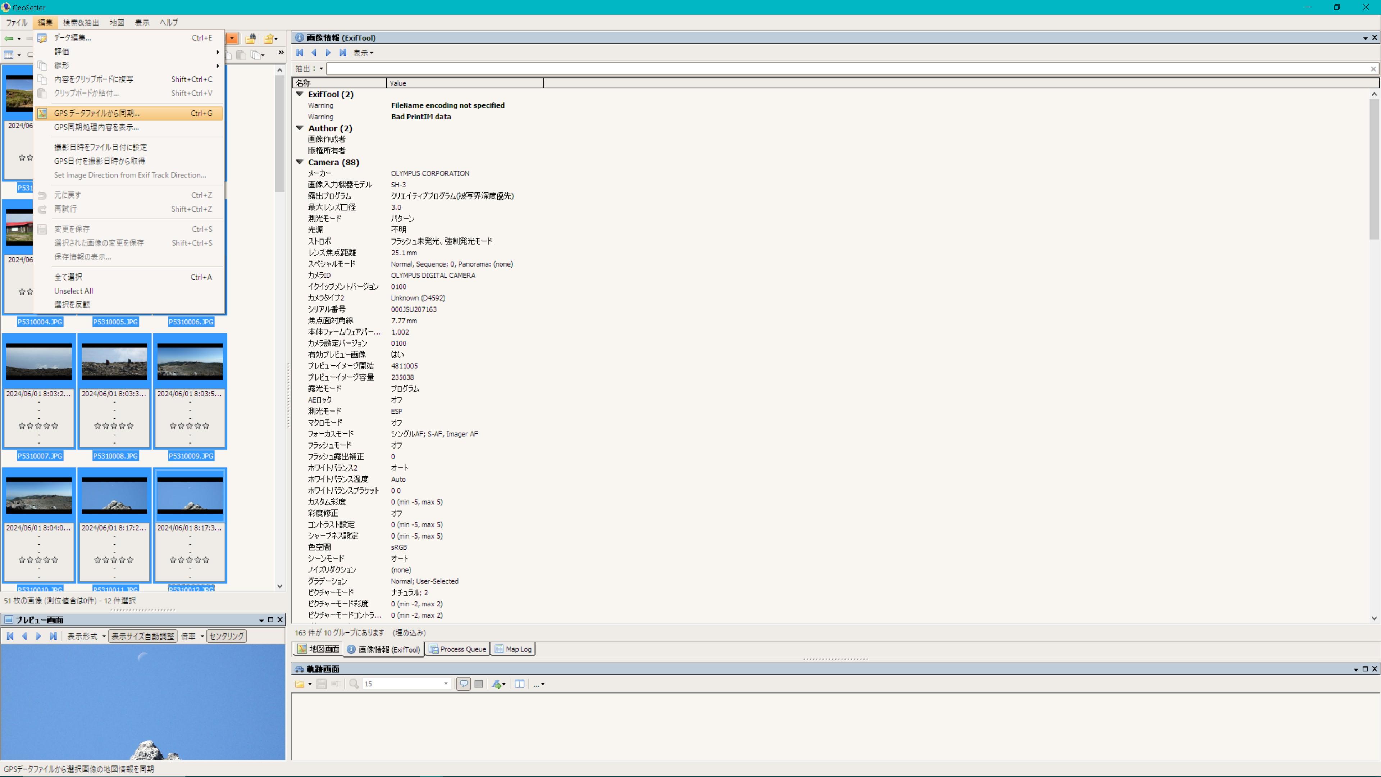
Task: Toggle the 表示サイズ自動調整 button
Action: click(143, 636)
